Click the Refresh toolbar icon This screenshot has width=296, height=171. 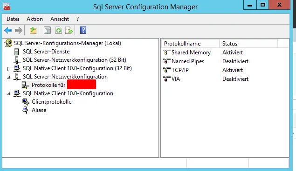pyautogui.click(x=59, y=30)
